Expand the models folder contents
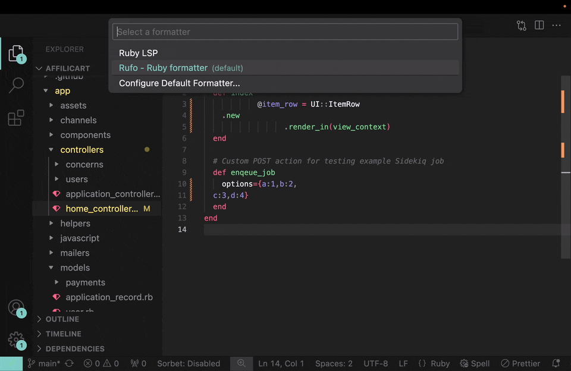The image size is (571, 371). click(75, 268)
